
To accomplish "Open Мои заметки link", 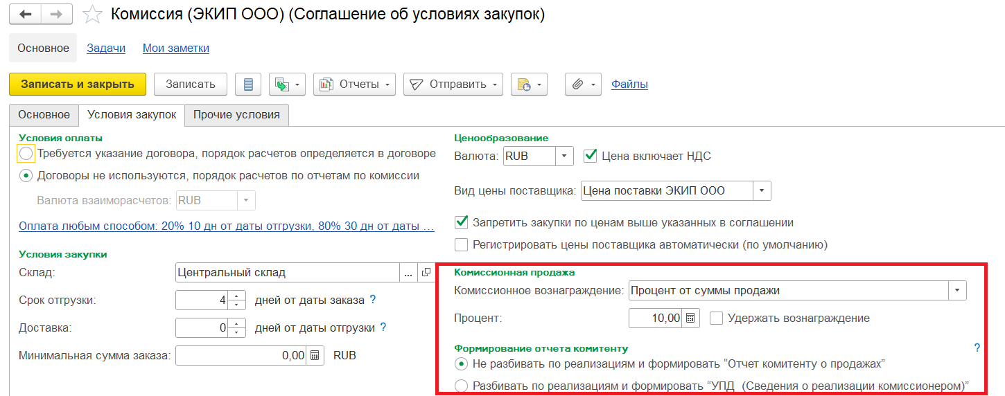I will click(x=176, y=48).
